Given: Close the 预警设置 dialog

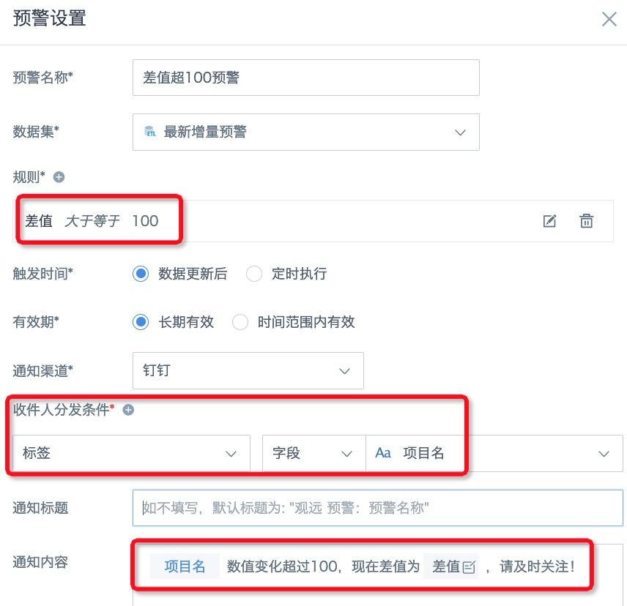Looking at the screenshot, I should tap(609, 19).
